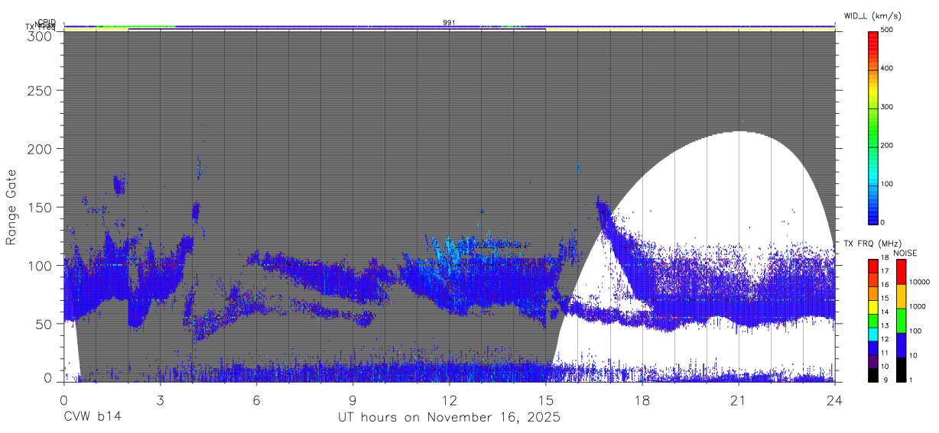
Task: Click the 300 label on the WID colorbar
Action: point(886,107)
